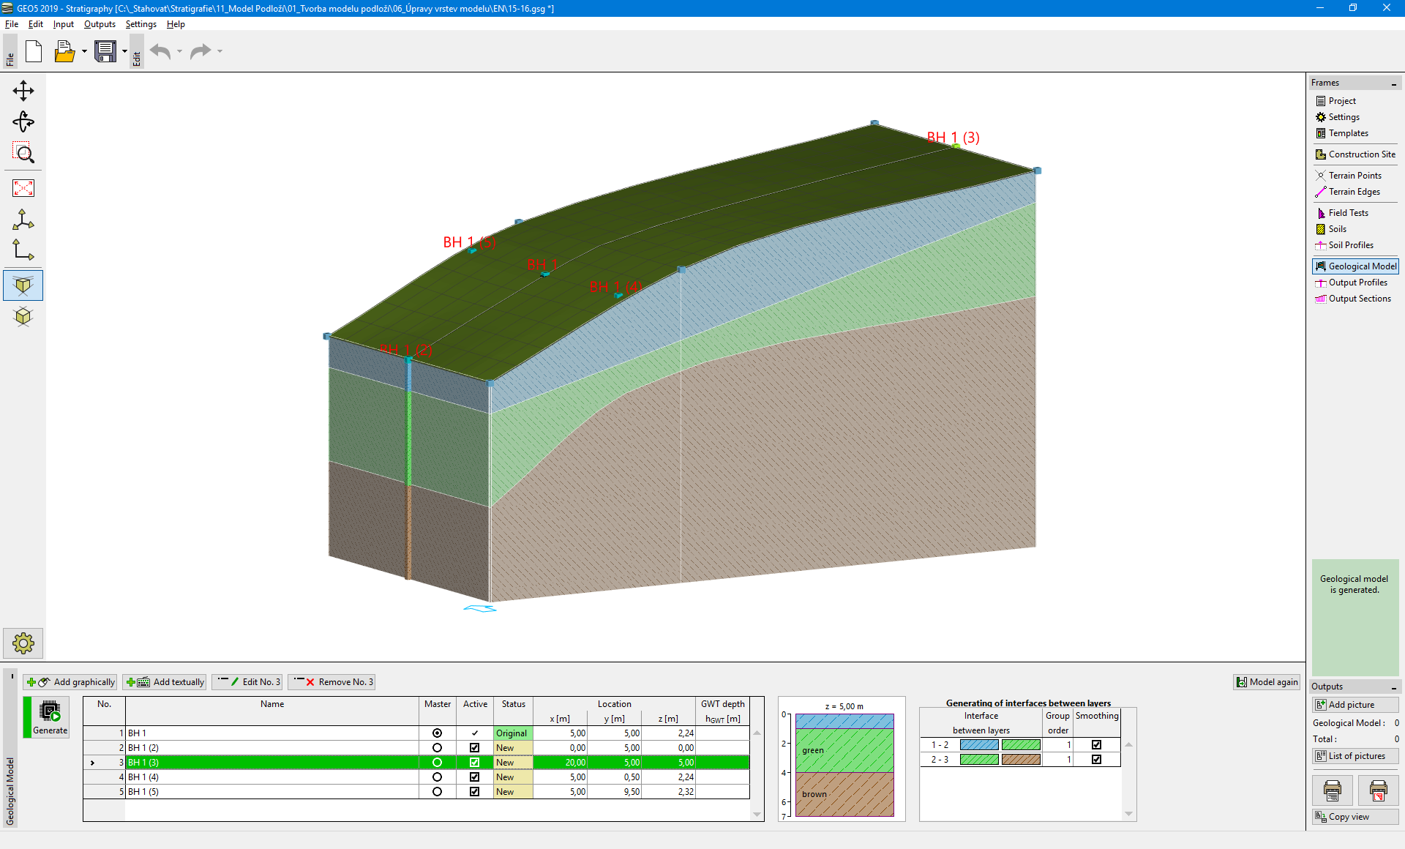Viewport: 1405px width, 849px height.
Task: Open the Outputs menu in menu bar
Action: pyautogui.click(x=97, y=23)
